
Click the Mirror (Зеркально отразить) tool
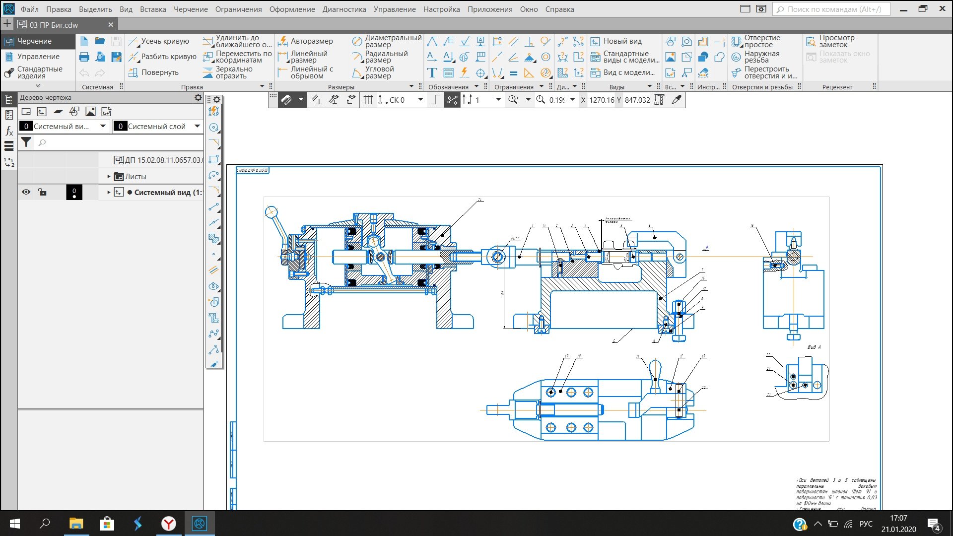208,73
